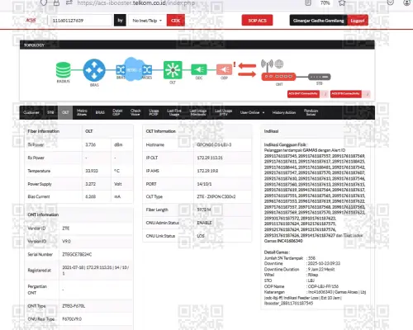Screen dimensions: 413x330
Task: Click the 70% zoom level indicator
Action: tap(325, 3)
